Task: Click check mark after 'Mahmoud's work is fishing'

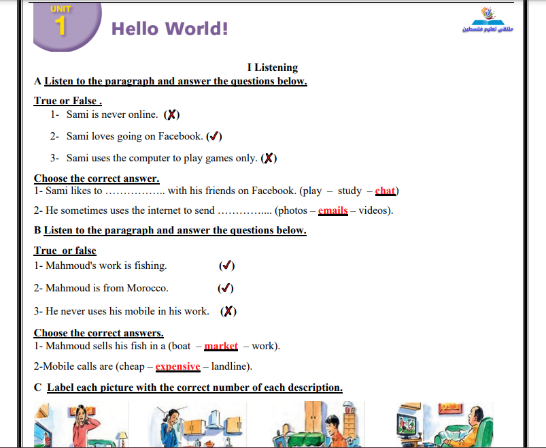Action: (x=226, y=266)
